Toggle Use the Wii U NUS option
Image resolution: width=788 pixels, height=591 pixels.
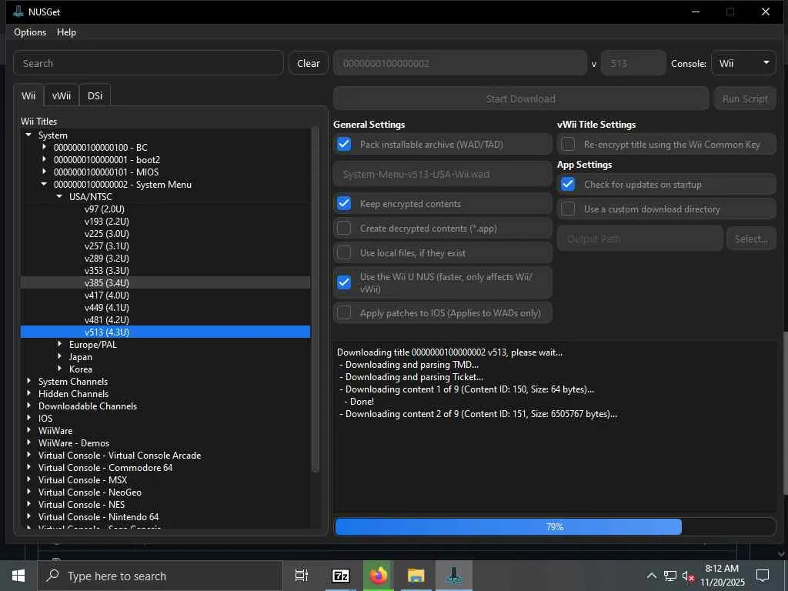344,282
